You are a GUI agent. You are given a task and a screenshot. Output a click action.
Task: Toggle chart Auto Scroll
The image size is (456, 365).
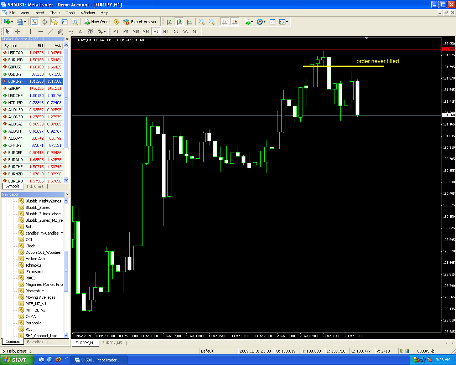pos(224,22)
